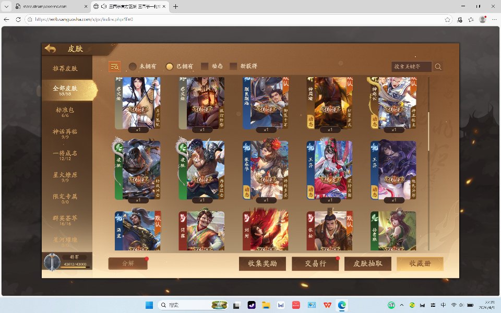Click the 收集奖励 button
Image resolution: width=501 pixels, height=313 pixels.
coord(263,263)
